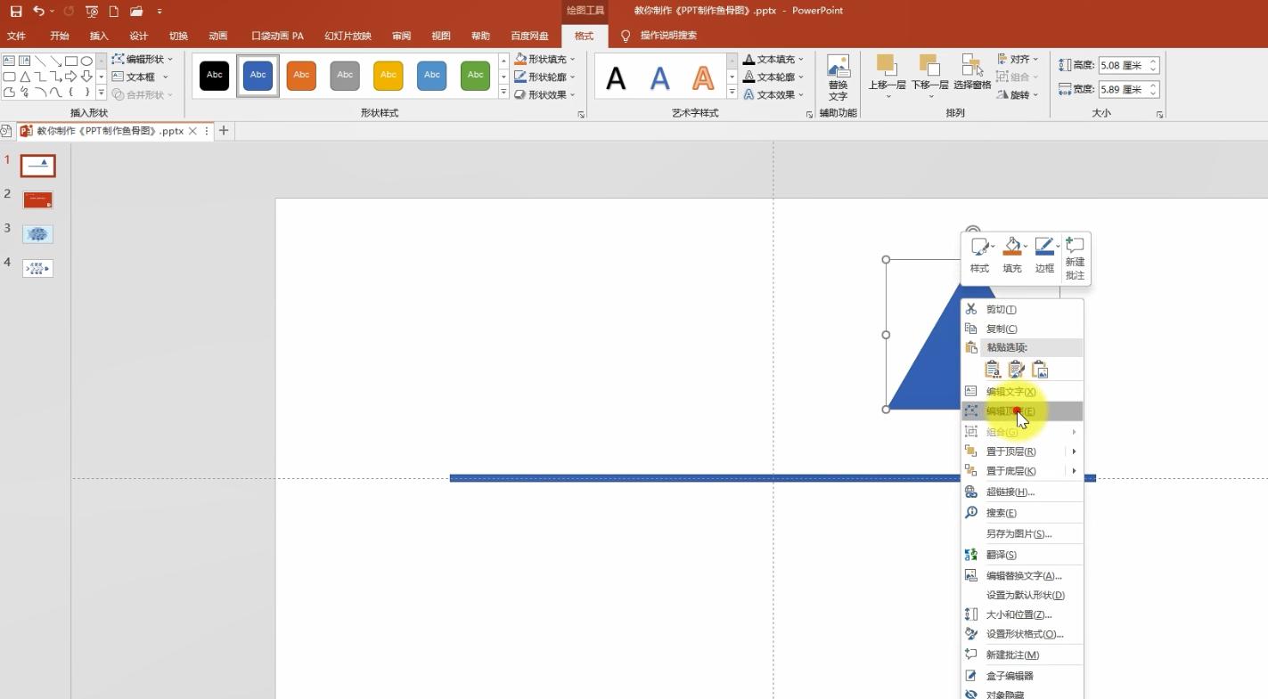This screenshot has width=1268, height=699.
Task: Select the horizontal Text Box shape icon
Action: pyautogui.click(x=9, y=61)
